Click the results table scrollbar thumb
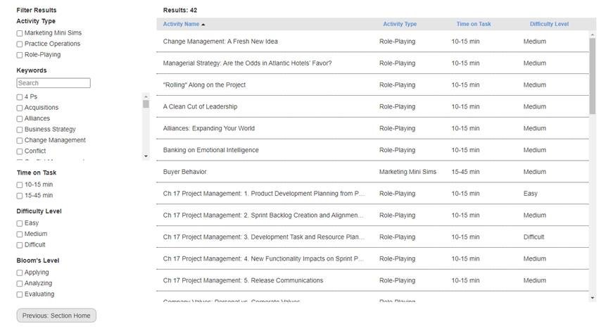Image resolution: width=613 pixels, height=331 pixels. [593, 76]
